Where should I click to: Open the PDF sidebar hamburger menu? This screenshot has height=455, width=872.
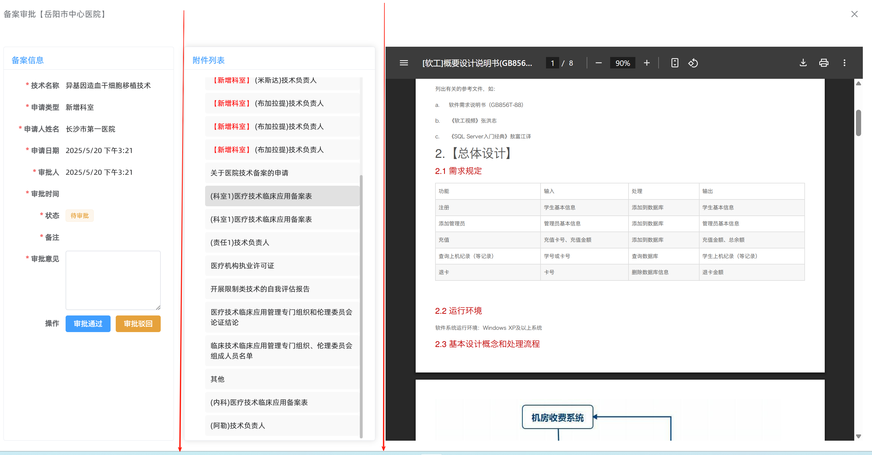click(x=404, y=63)
